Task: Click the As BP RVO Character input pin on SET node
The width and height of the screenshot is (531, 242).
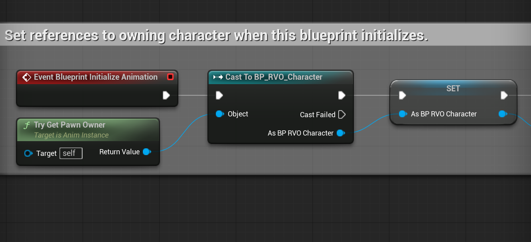Action: pos(403,114)
